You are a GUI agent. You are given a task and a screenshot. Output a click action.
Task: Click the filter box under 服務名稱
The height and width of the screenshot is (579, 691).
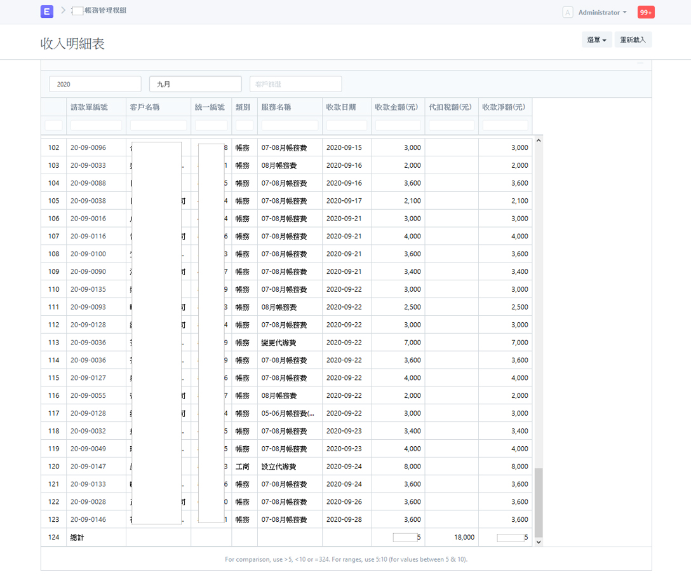tap(290, 126)
